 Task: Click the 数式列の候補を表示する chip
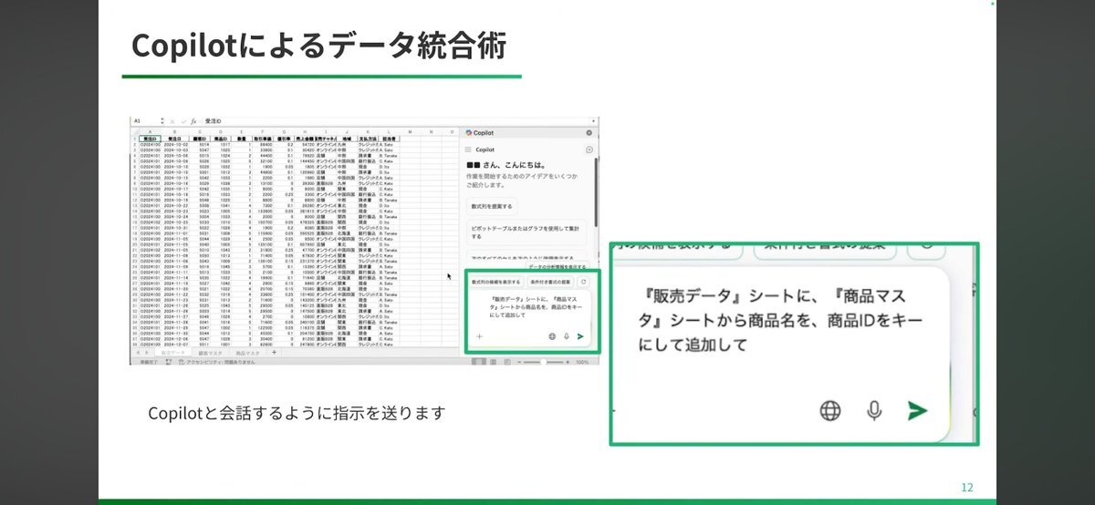pyautogui.click(x=495, y=283)
